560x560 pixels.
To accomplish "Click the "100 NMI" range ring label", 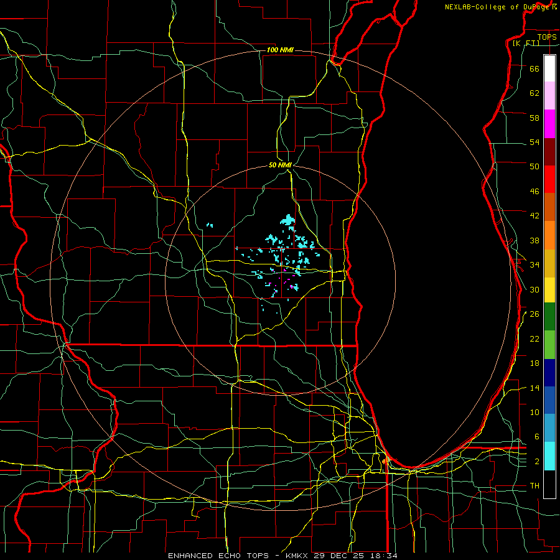I will point(280,50).
